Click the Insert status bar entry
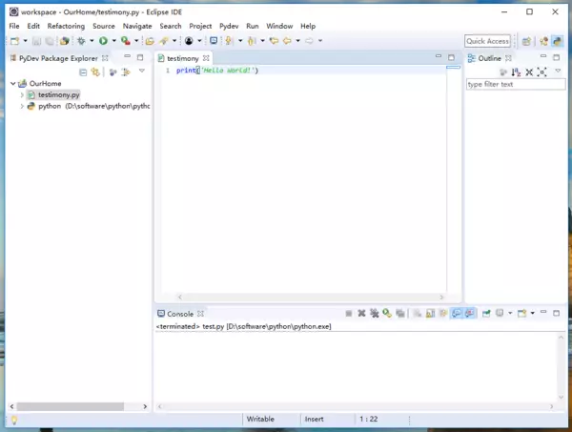The image size is (572, 432). [x=314, y=420]
